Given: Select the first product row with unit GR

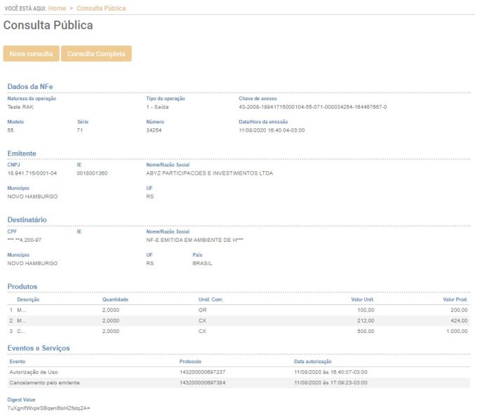Looking at the screenshot, I should (x=239, y=309).
